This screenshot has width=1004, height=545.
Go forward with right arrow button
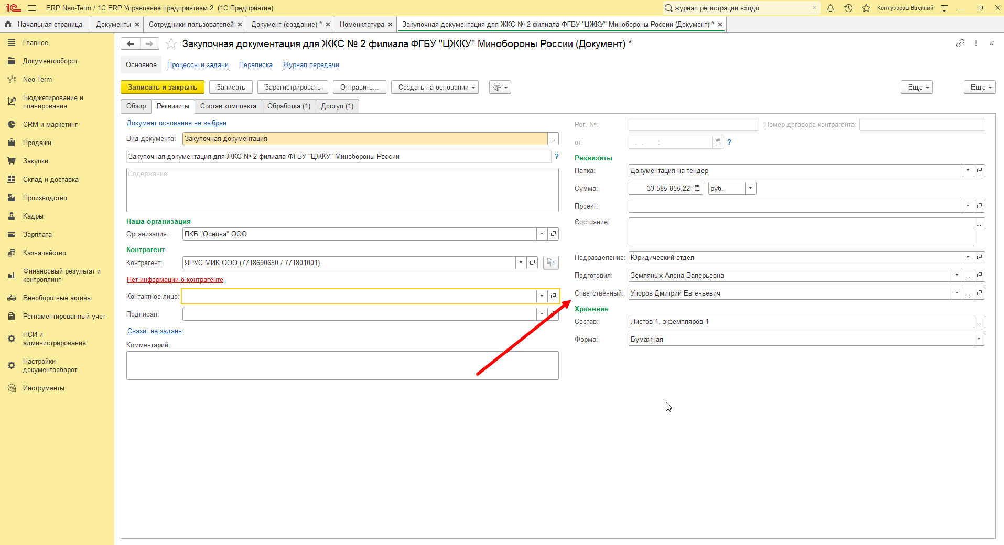pos(149,44)
